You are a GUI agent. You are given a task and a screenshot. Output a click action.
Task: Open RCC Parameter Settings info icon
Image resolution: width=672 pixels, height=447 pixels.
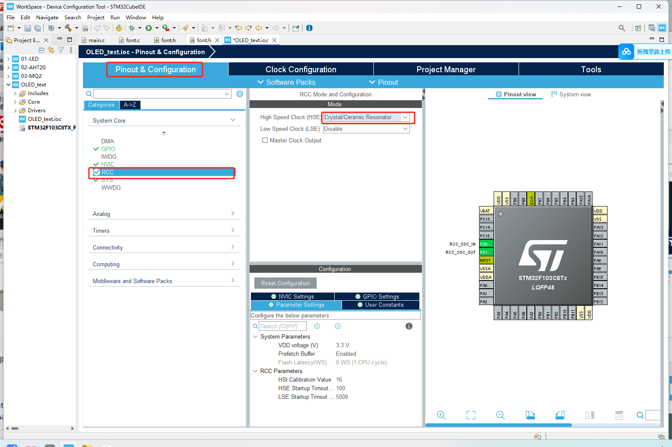[x=409, y=326]
